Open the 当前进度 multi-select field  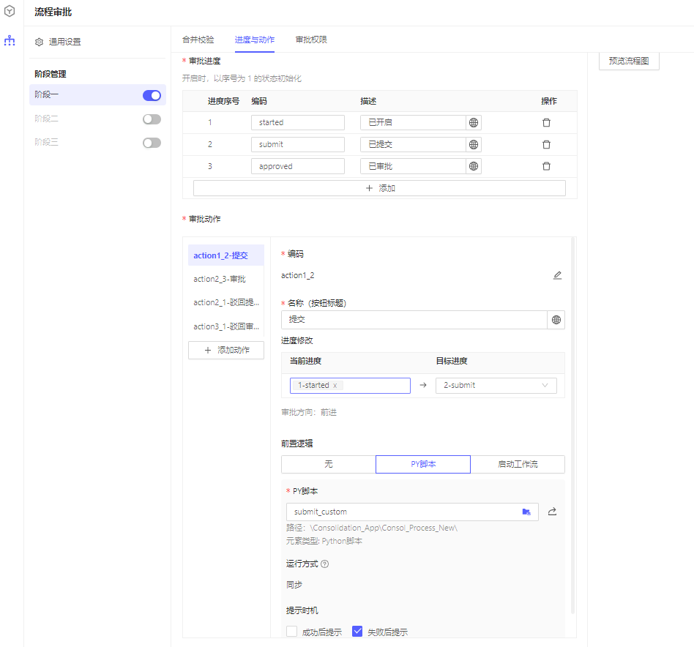coord(373,386)
